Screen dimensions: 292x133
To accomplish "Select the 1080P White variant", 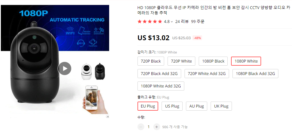I will (x=246, y=61).
